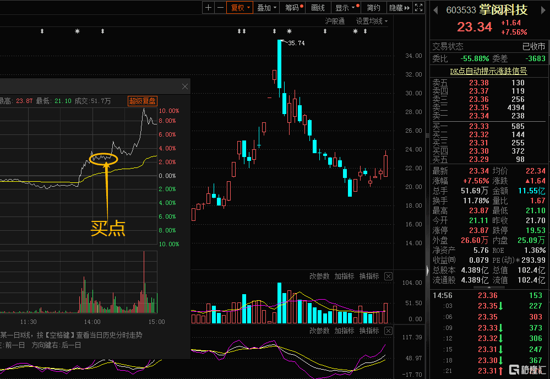Viewport: 550px width, 379px height.
Task: Click the 35.74 peak price label
Action: pos(296,43)
